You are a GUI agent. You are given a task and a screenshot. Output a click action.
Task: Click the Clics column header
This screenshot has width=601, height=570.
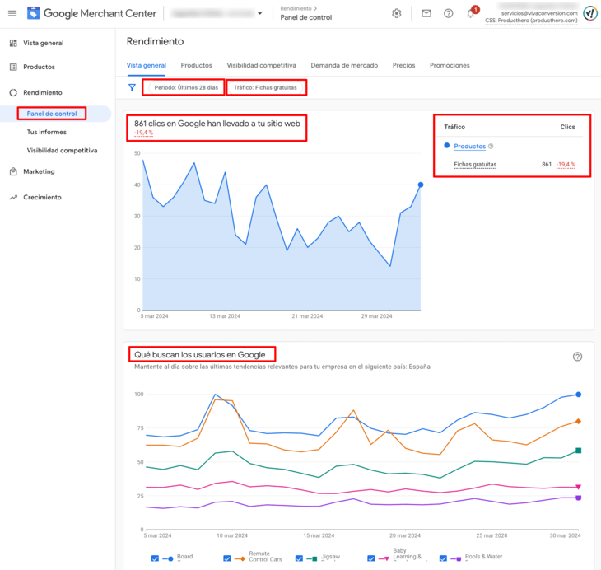(x=567, y=127)
